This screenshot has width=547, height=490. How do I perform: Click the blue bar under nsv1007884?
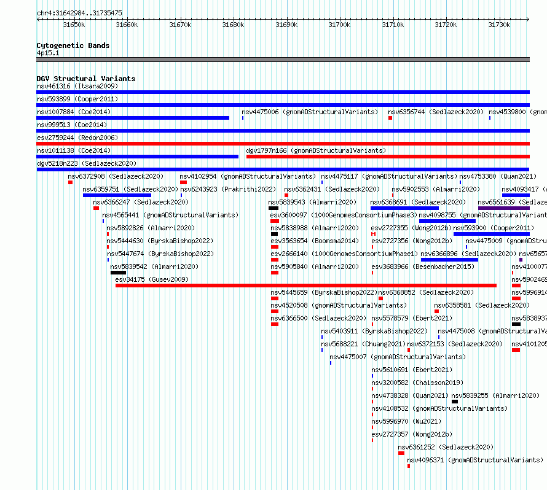pos(133,118)
